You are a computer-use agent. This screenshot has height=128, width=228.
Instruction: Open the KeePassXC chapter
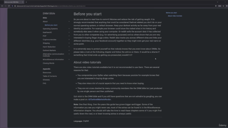pyautogui.click(x=47, y=32)
